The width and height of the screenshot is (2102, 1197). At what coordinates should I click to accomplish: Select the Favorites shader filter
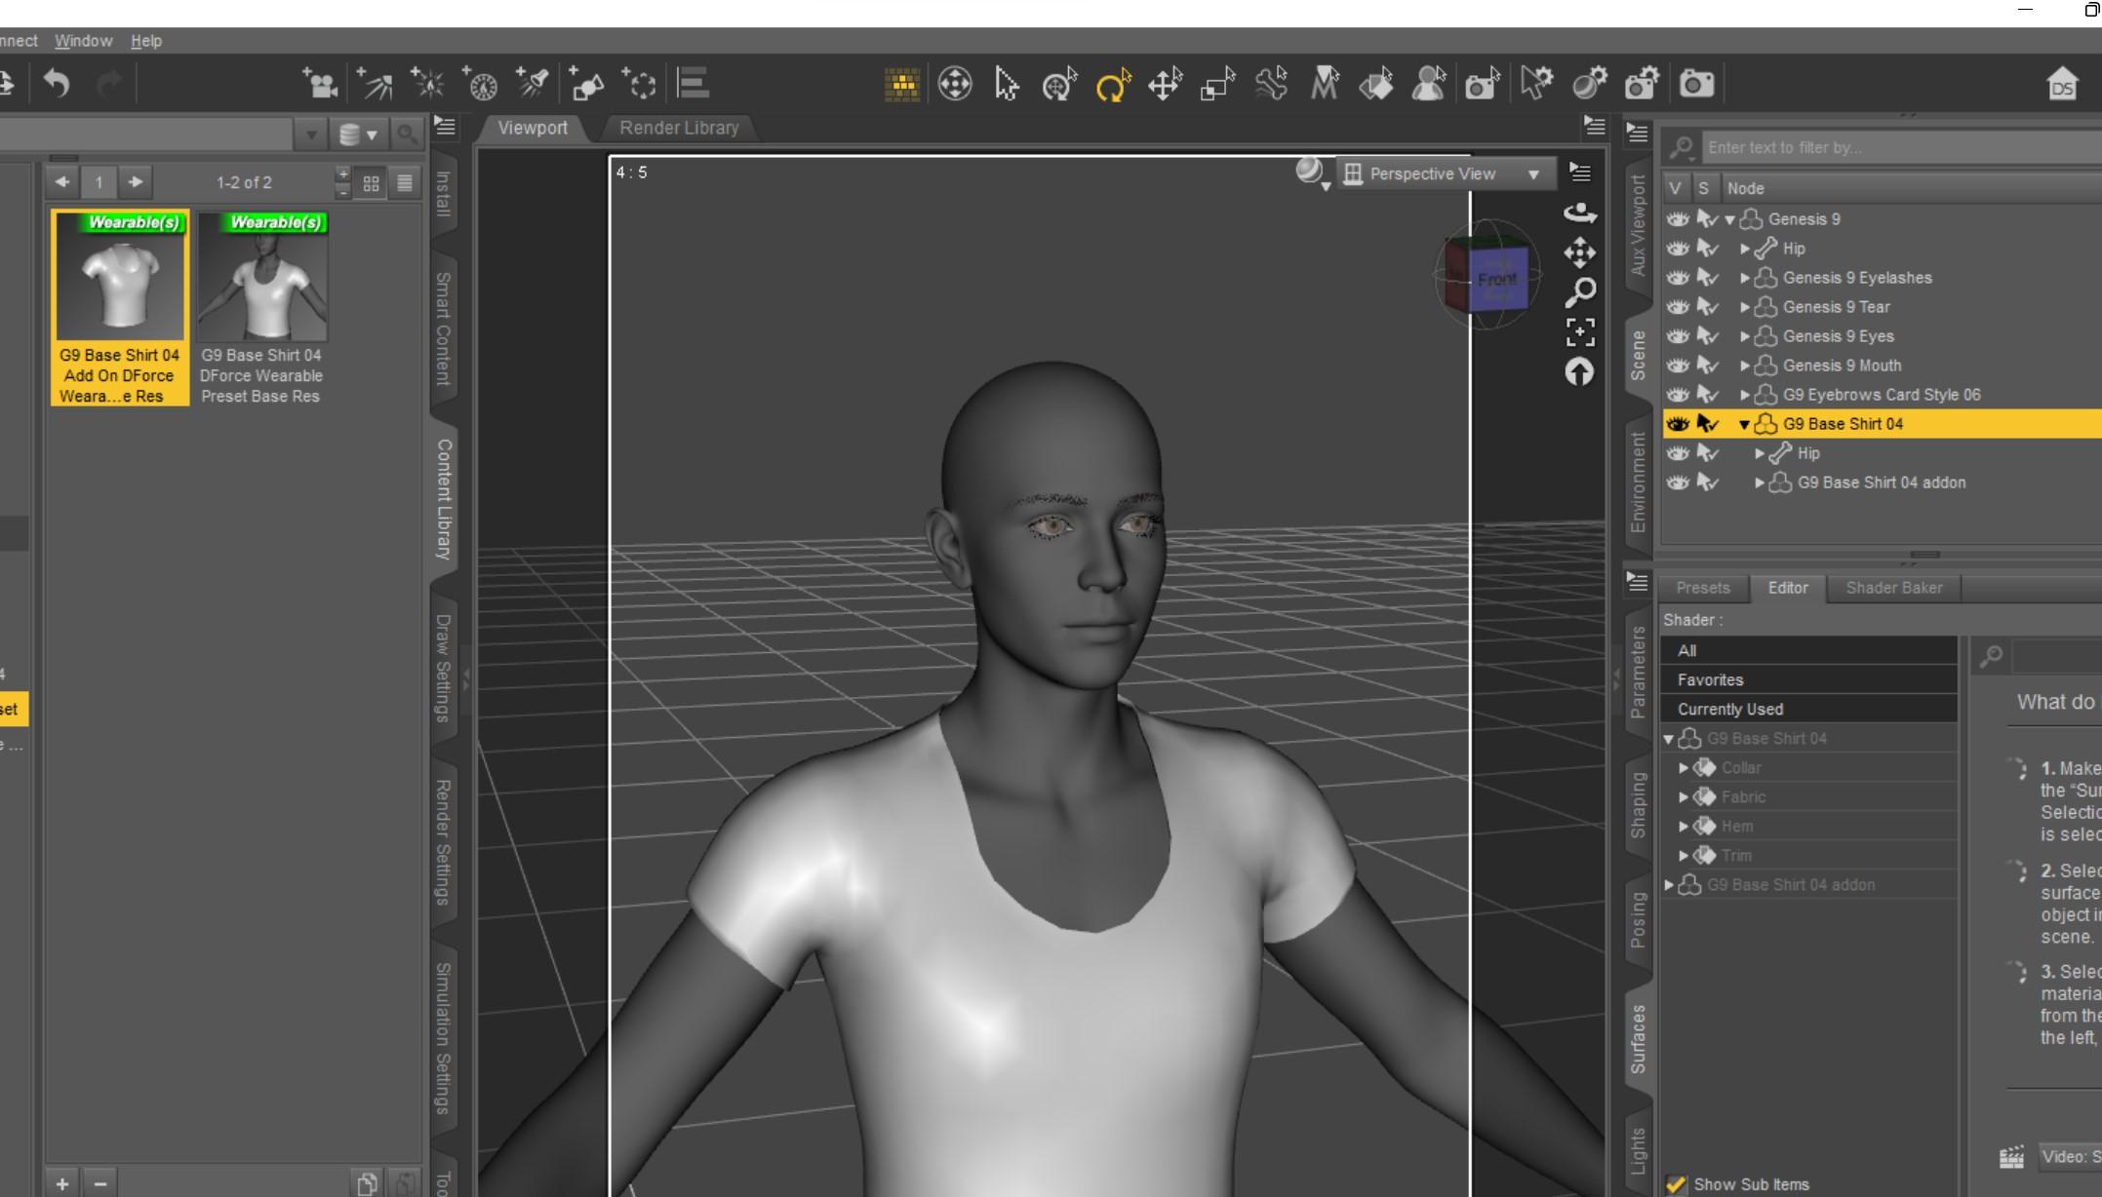[x=1710, y=679]
